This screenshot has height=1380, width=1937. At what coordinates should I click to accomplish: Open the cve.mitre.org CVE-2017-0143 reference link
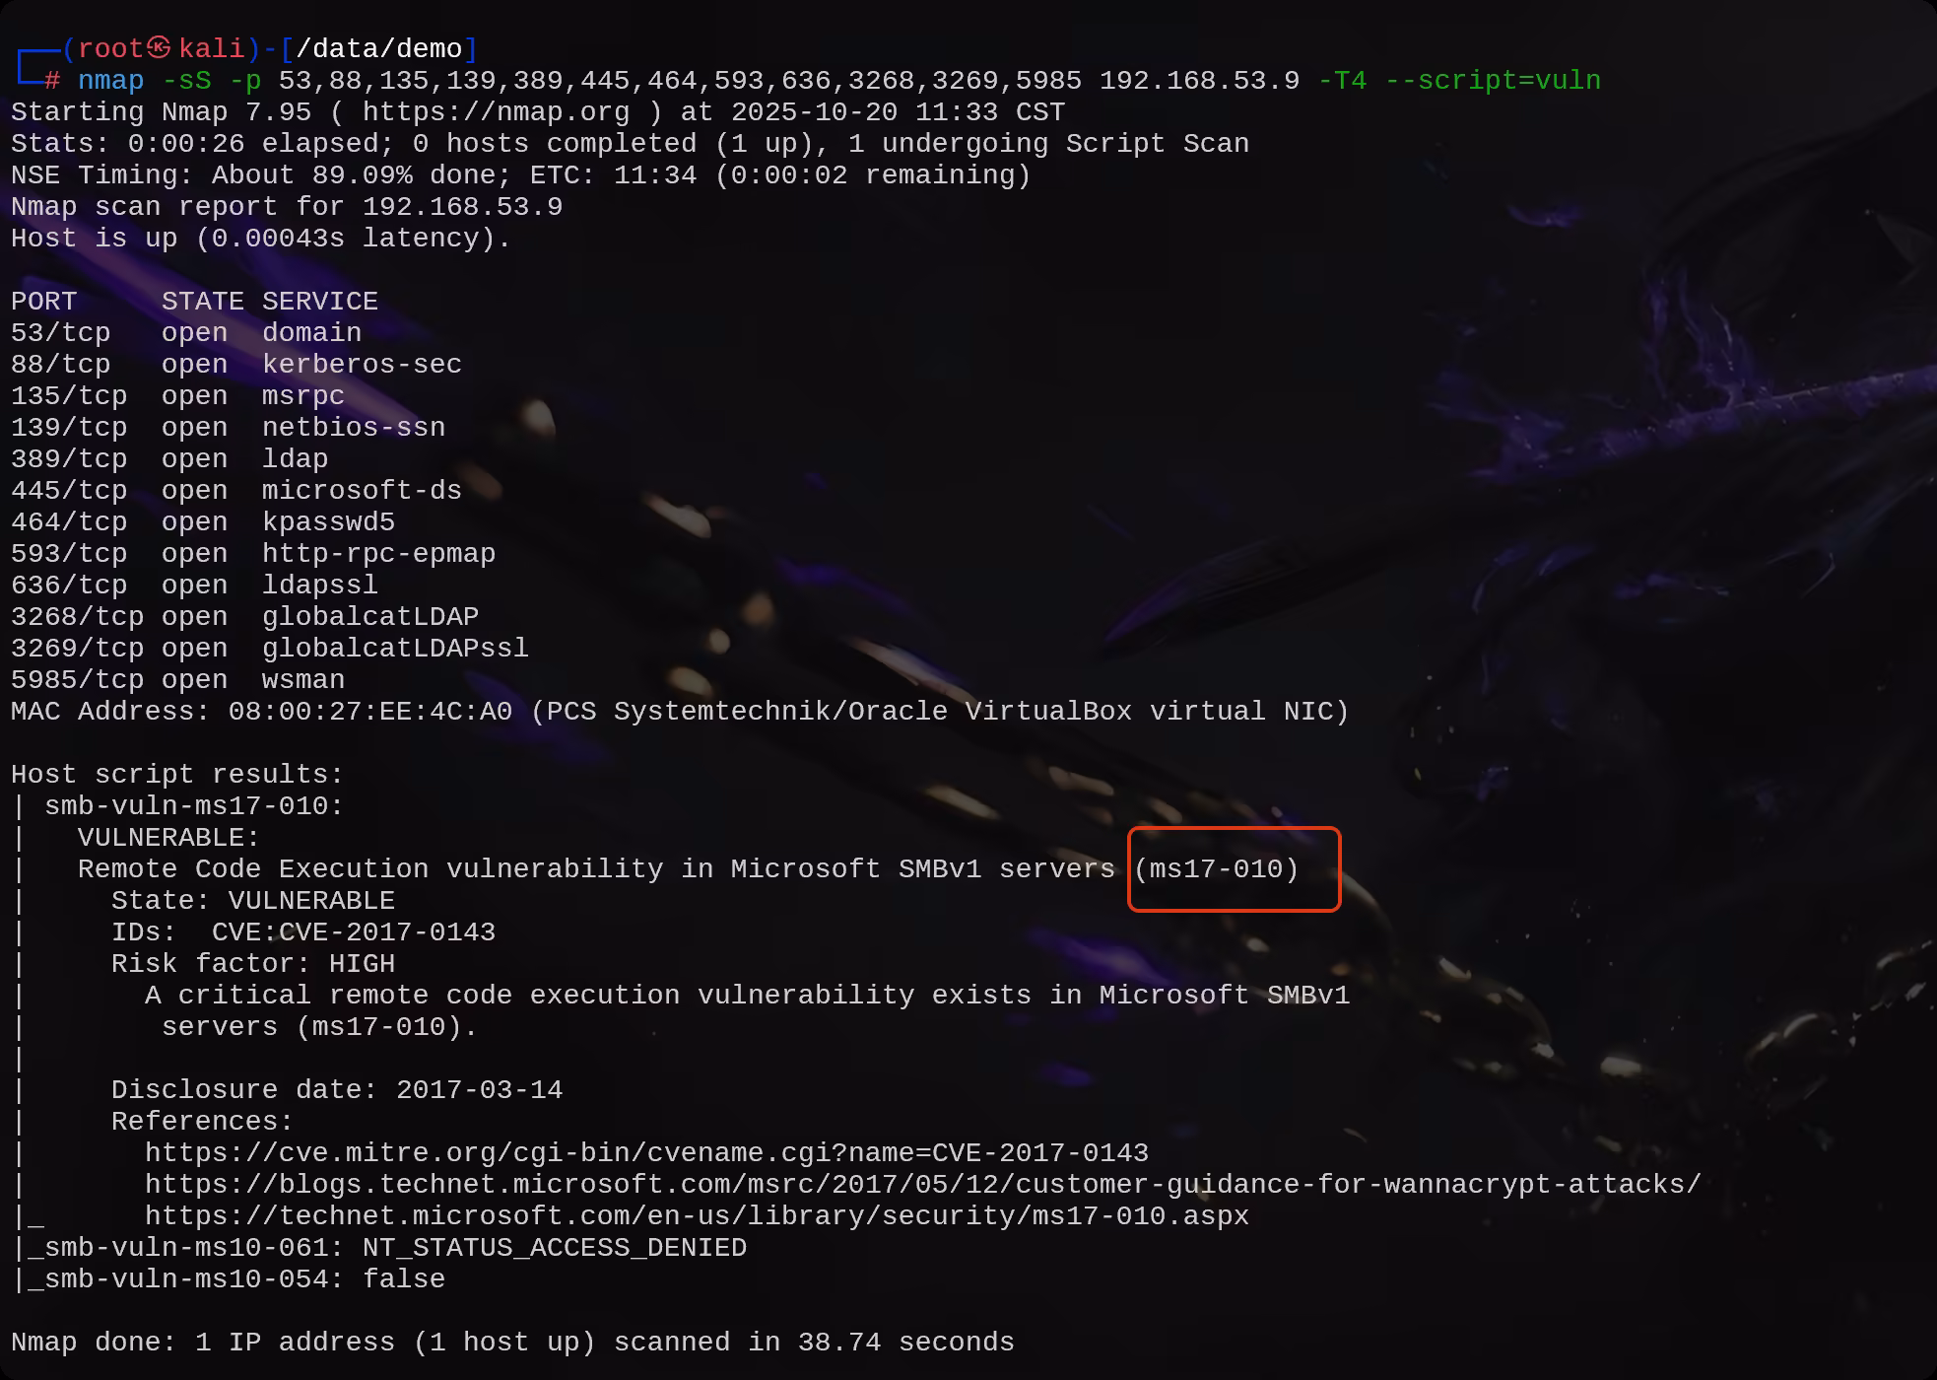pyautogui.click(x=646, y=1153)
